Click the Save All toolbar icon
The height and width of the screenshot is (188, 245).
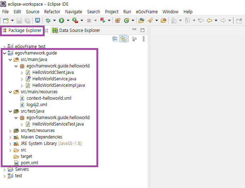click(x=27, y=20)
